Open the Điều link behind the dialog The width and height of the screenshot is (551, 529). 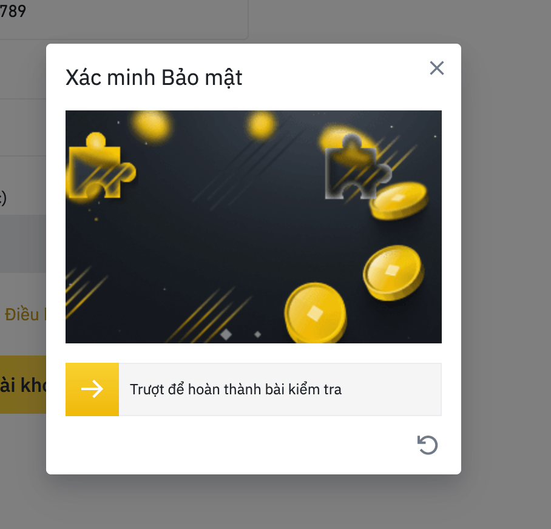(25, 314)
